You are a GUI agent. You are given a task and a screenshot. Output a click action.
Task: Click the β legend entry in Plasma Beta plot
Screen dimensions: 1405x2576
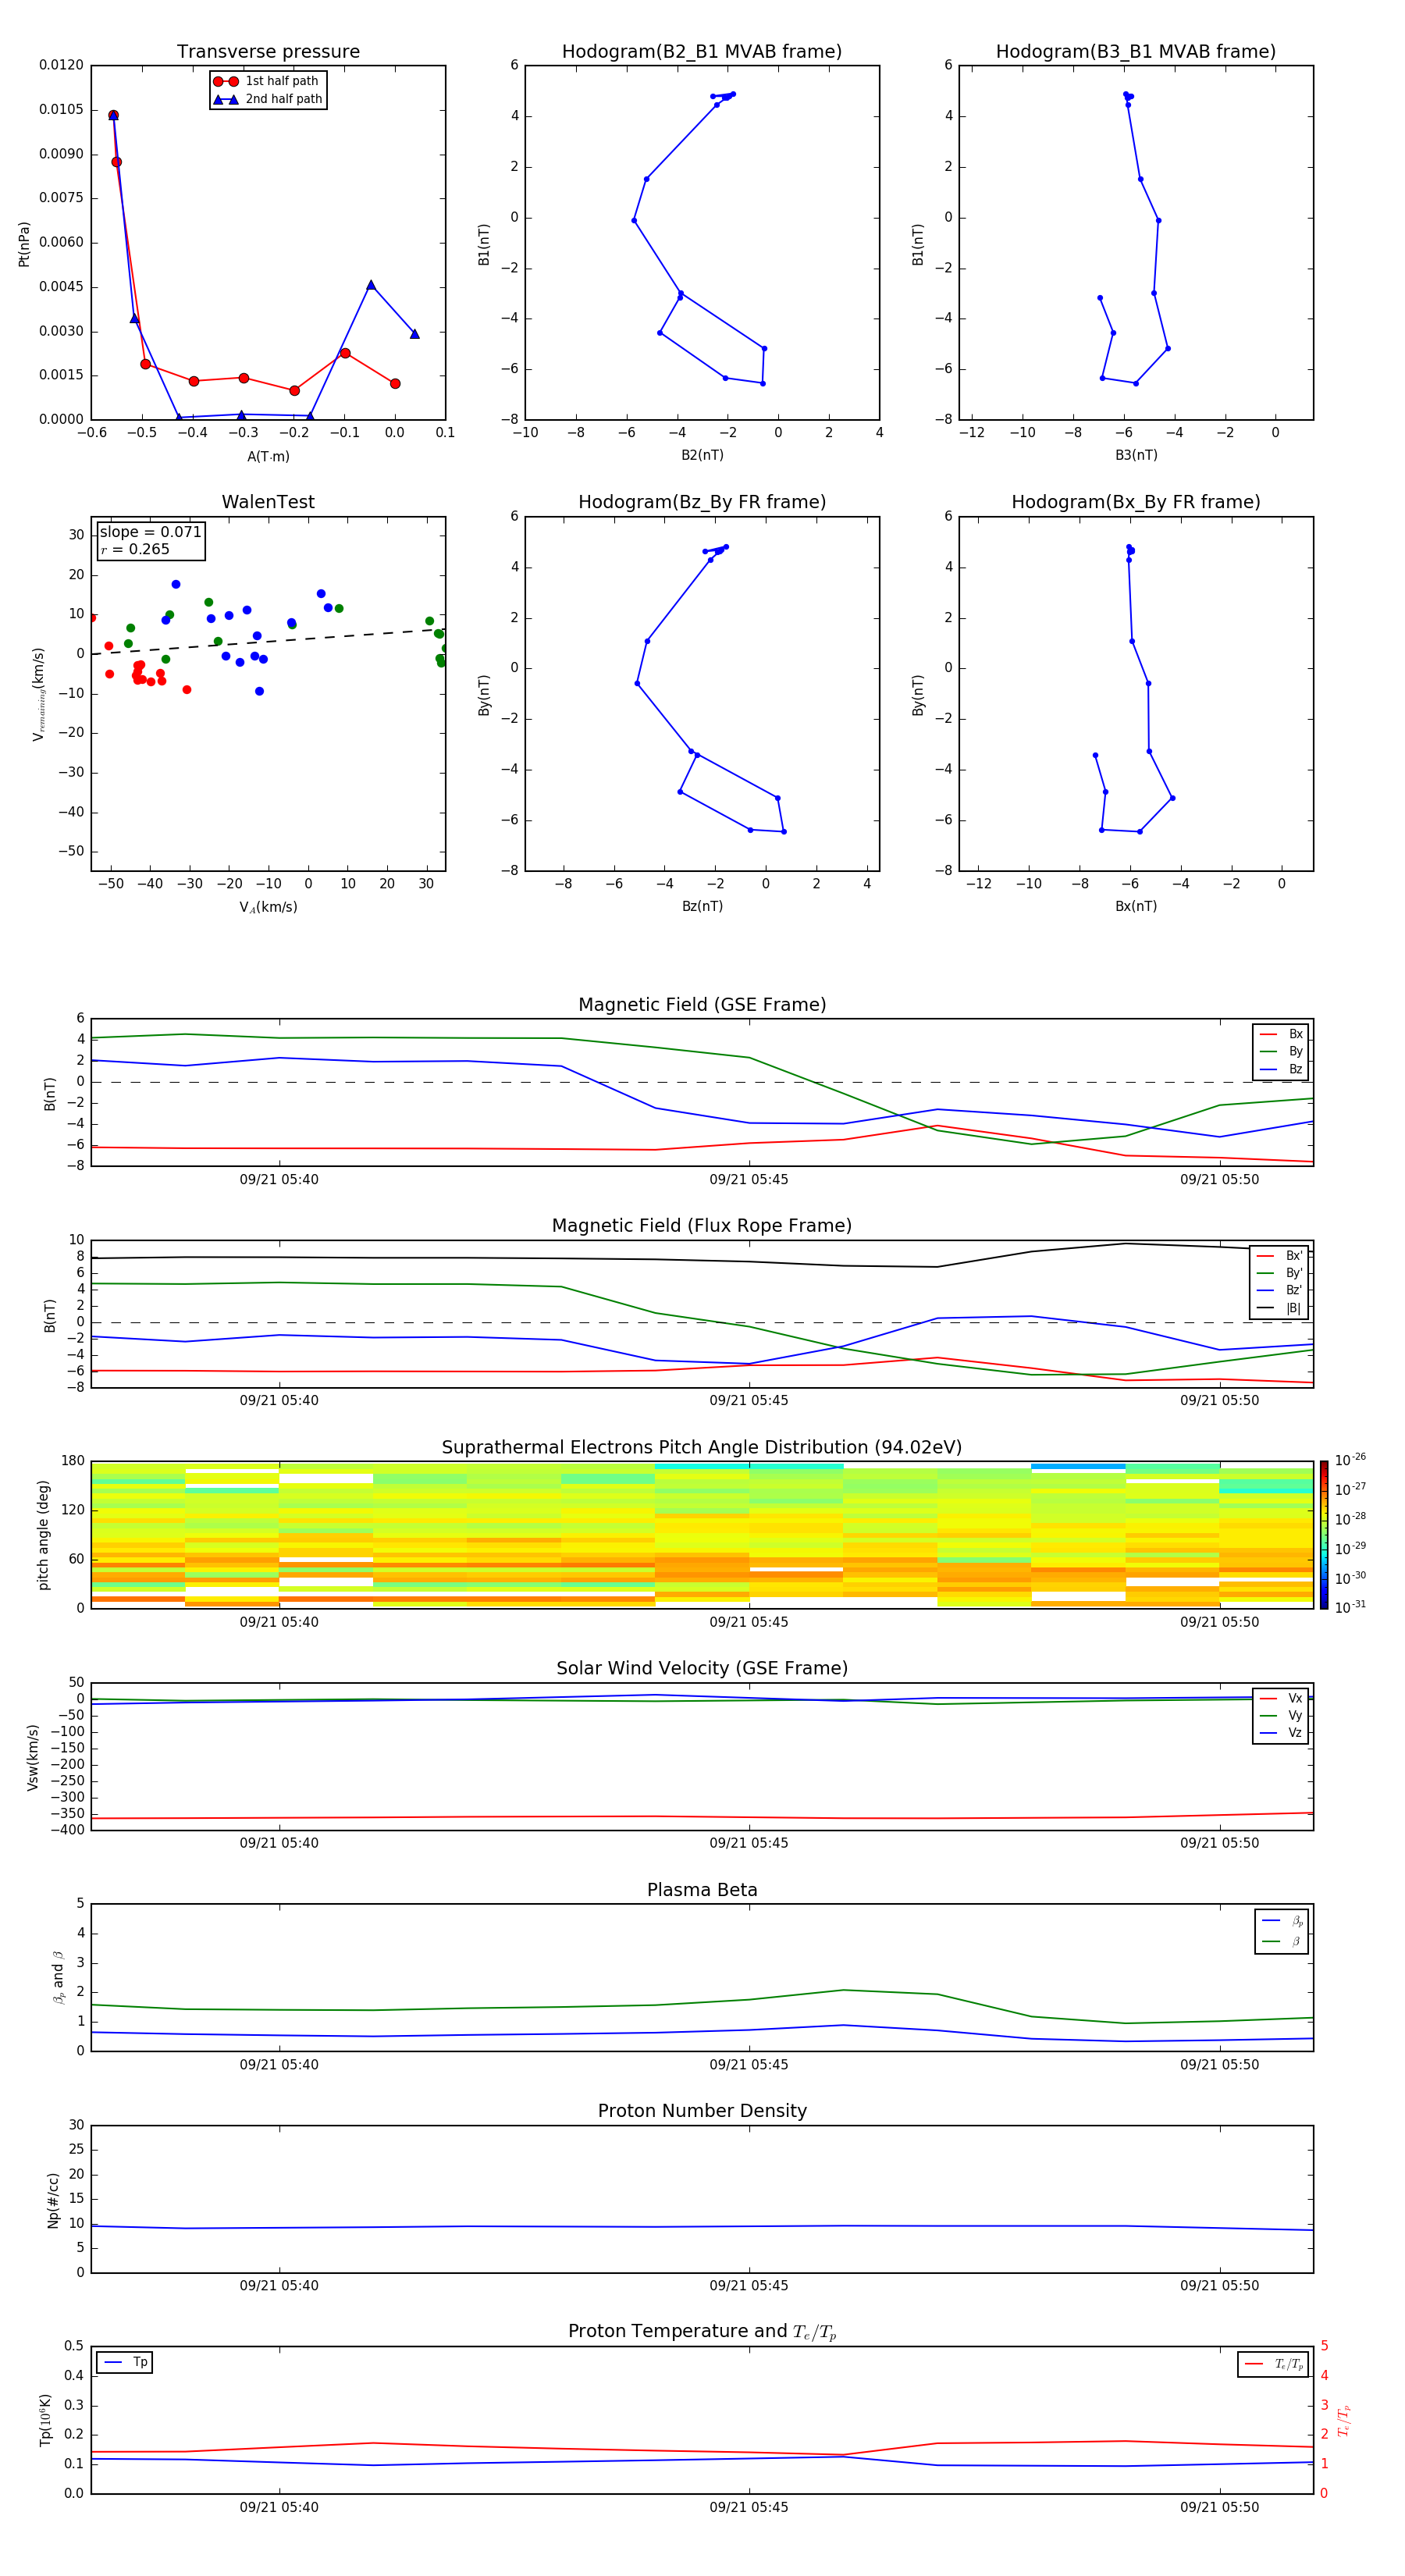pyautogui.click(x=1282, y=1941)
